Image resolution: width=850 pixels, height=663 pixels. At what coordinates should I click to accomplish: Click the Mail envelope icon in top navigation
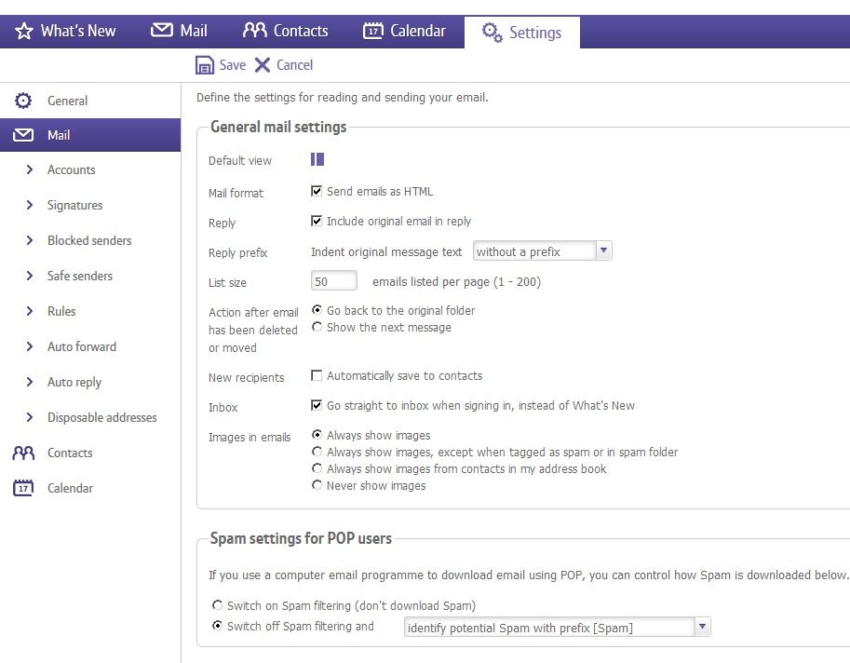point(162,30)
